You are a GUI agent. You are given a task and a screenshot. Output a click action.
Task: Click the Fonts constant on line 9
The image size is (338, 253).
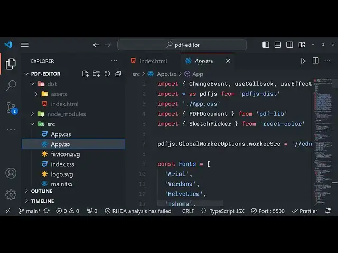[187, 164]
